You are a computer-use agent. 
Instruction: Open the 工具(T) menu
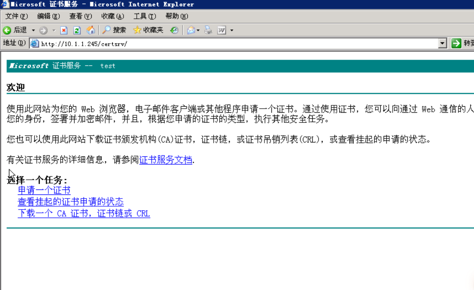pos(145,16)
